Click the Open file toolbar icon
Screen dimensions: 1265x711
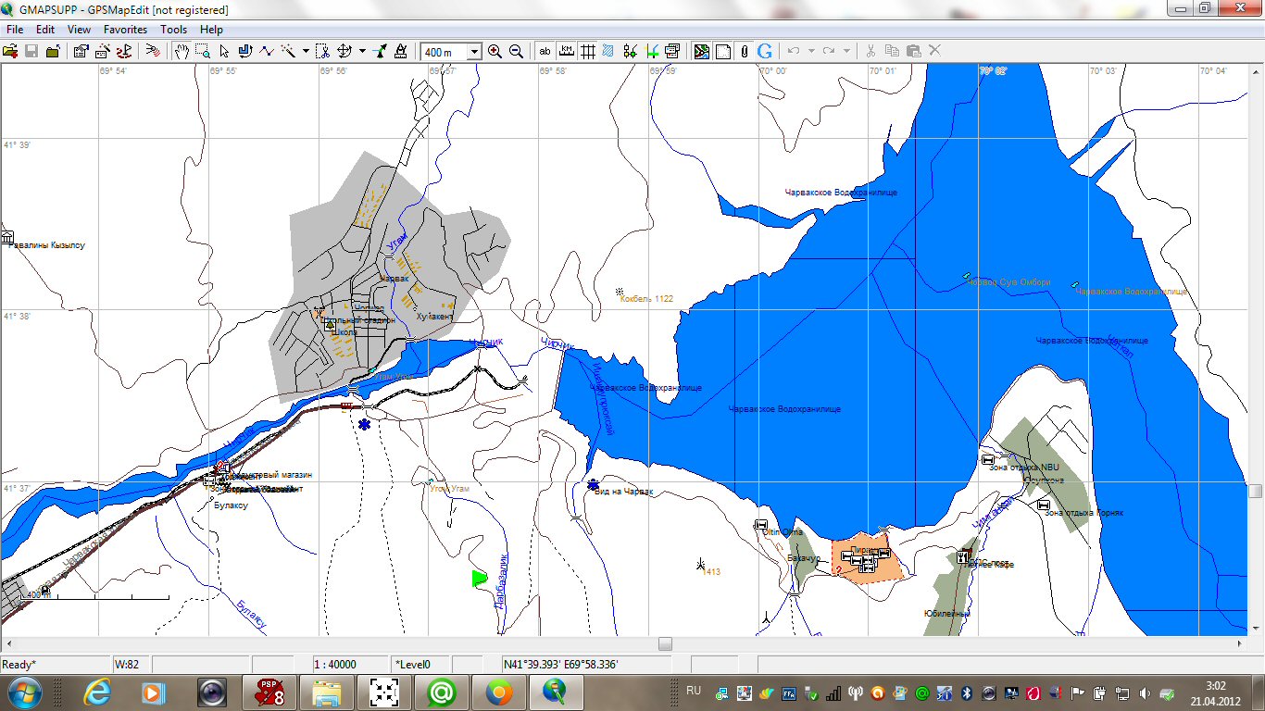[x=10, y=51]
